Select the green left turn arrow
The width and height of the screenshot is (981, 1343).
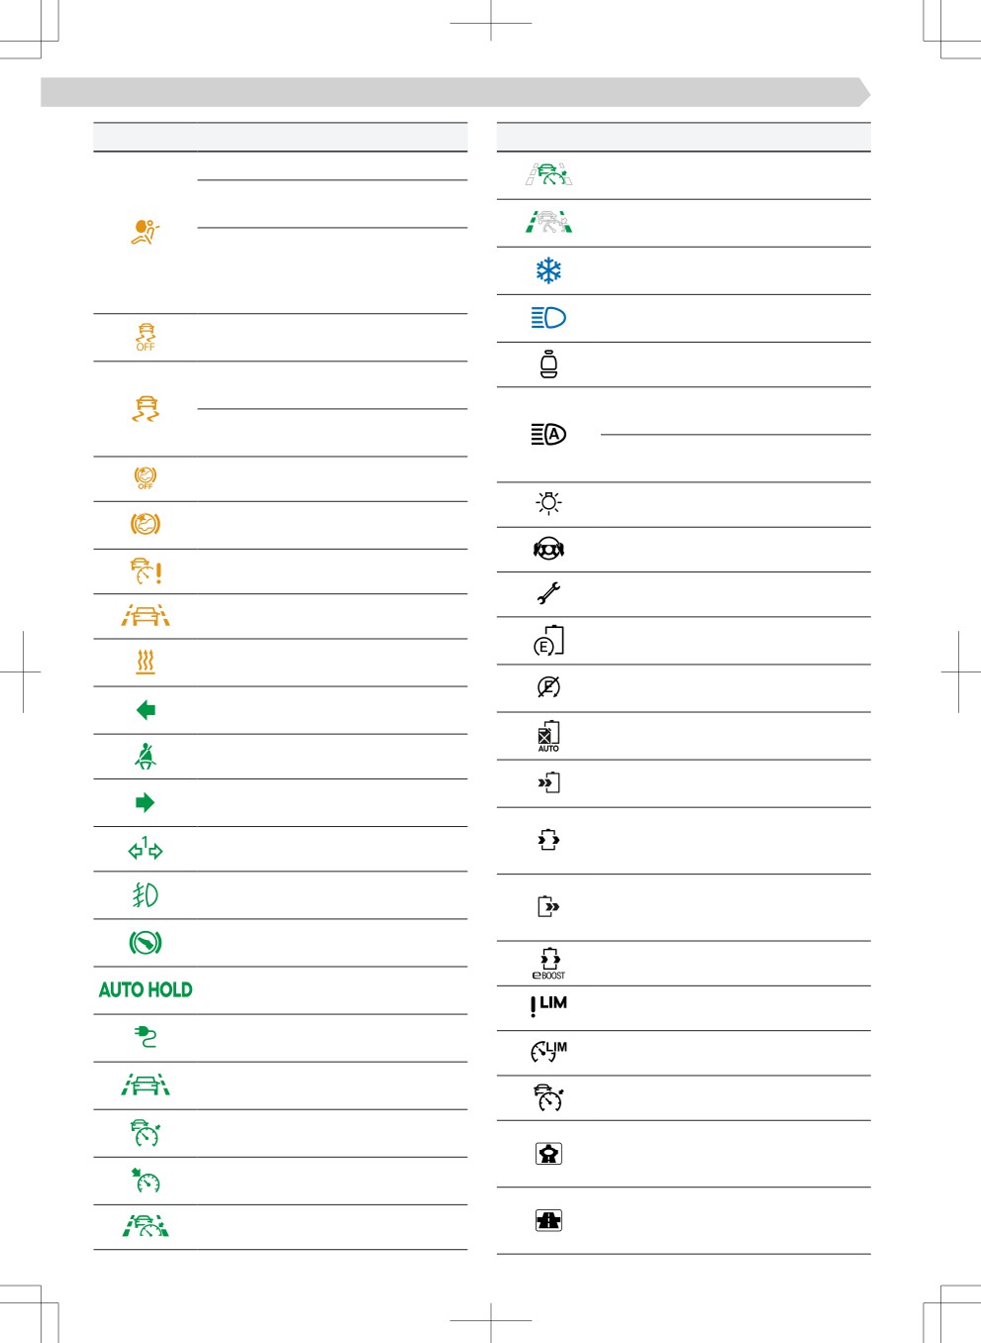[x=146, y=710]
